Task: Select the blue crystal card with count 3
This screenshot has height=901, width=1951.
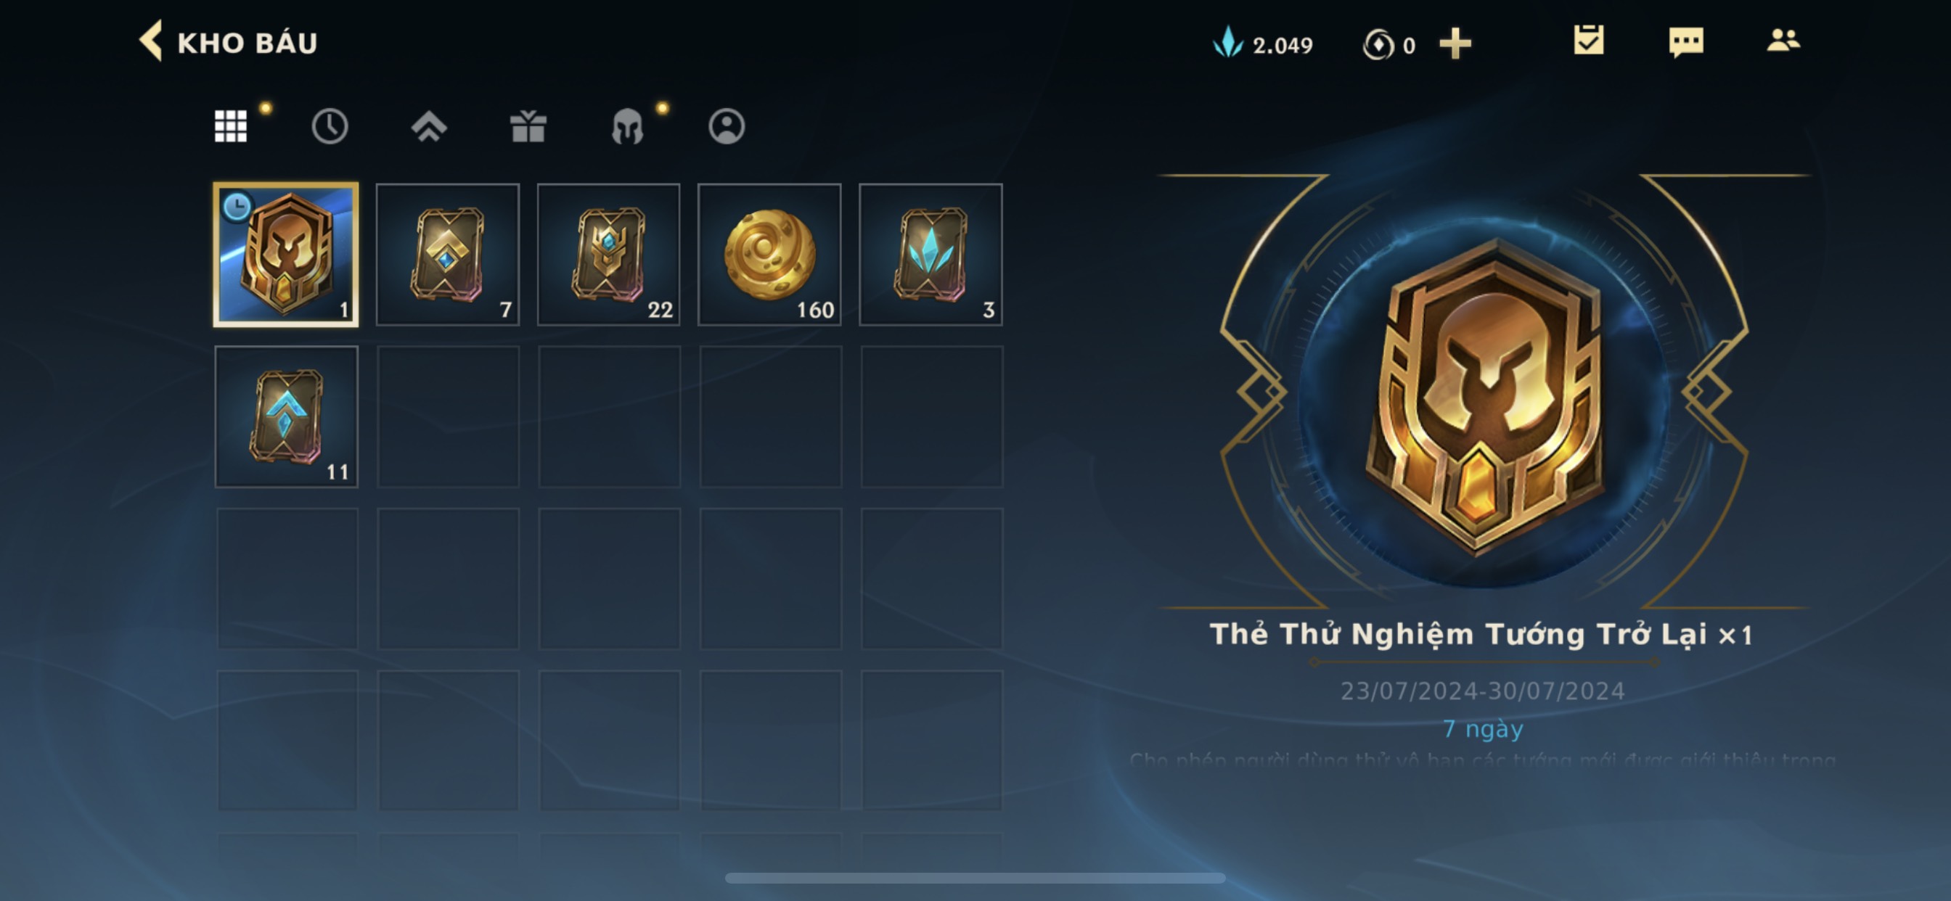Action: 930,255
